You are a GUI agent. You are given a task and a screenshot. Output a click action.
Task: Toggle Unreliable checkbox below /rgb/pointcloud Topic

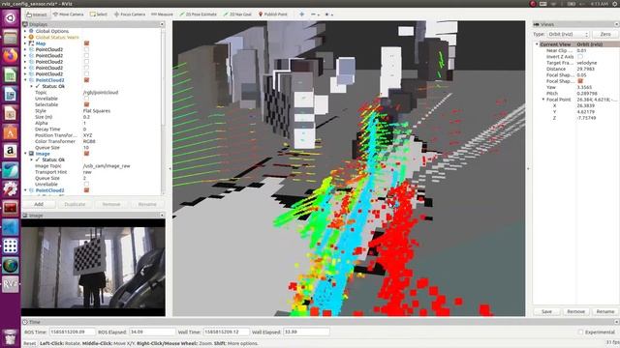[x=86, y=99]
